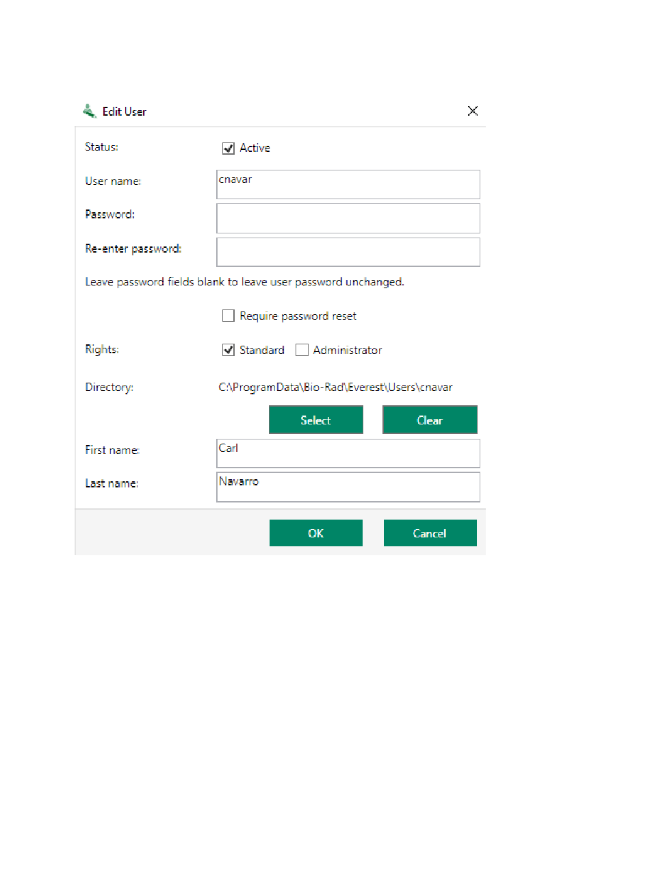
Task: Toggle the Standard rights checkbox
Action: click(x=229, y=351)
